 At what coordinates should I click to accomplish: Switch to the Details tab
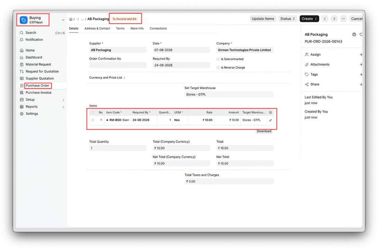pyautogui.click(x=74, y=28)
